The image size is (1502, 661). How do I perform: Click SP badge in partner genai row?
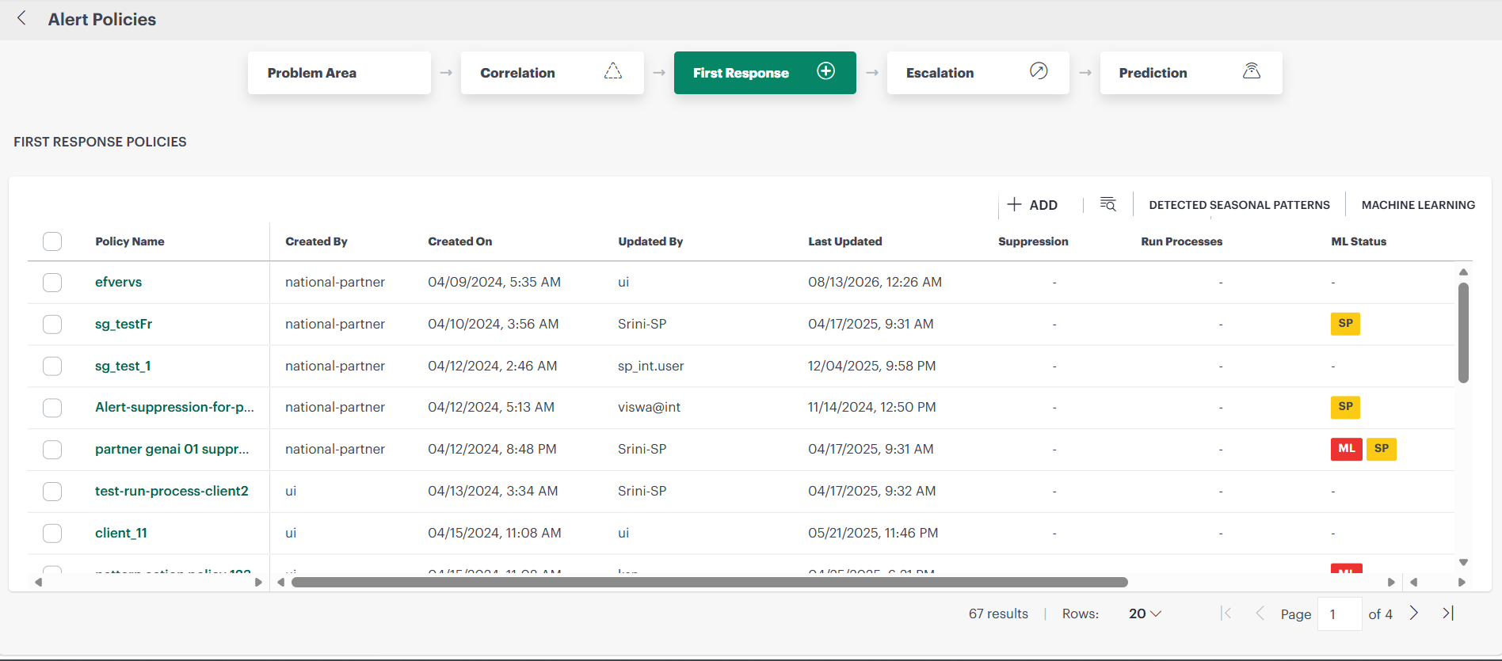pyautogui.click(x=1382, y=449)
